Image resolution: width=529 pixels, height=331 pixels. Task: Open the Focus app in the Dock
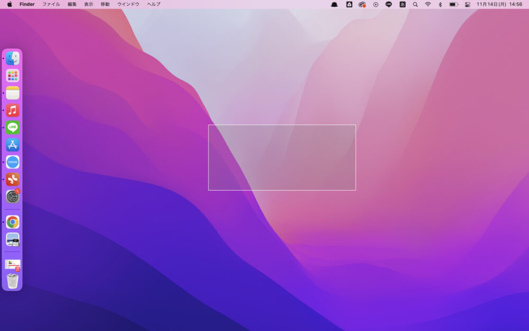pyautogui.click(x=13, y=162)
